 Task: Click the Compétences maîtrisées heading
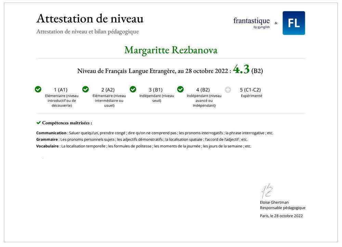coord(67,123)
